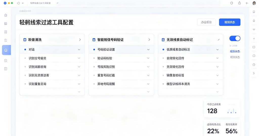
Task: Open the user avatar at top right
Action: [254, 3]
